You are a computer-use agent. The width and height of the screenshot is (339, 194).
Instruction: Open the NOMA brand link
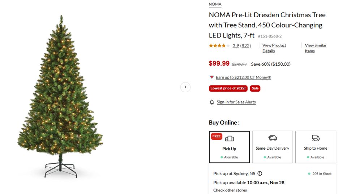point(215,4)
